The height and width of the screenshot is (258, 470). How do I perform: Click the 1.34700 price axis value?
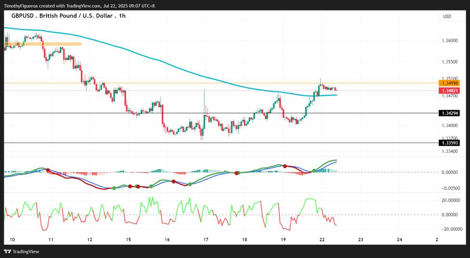point(450,96)
